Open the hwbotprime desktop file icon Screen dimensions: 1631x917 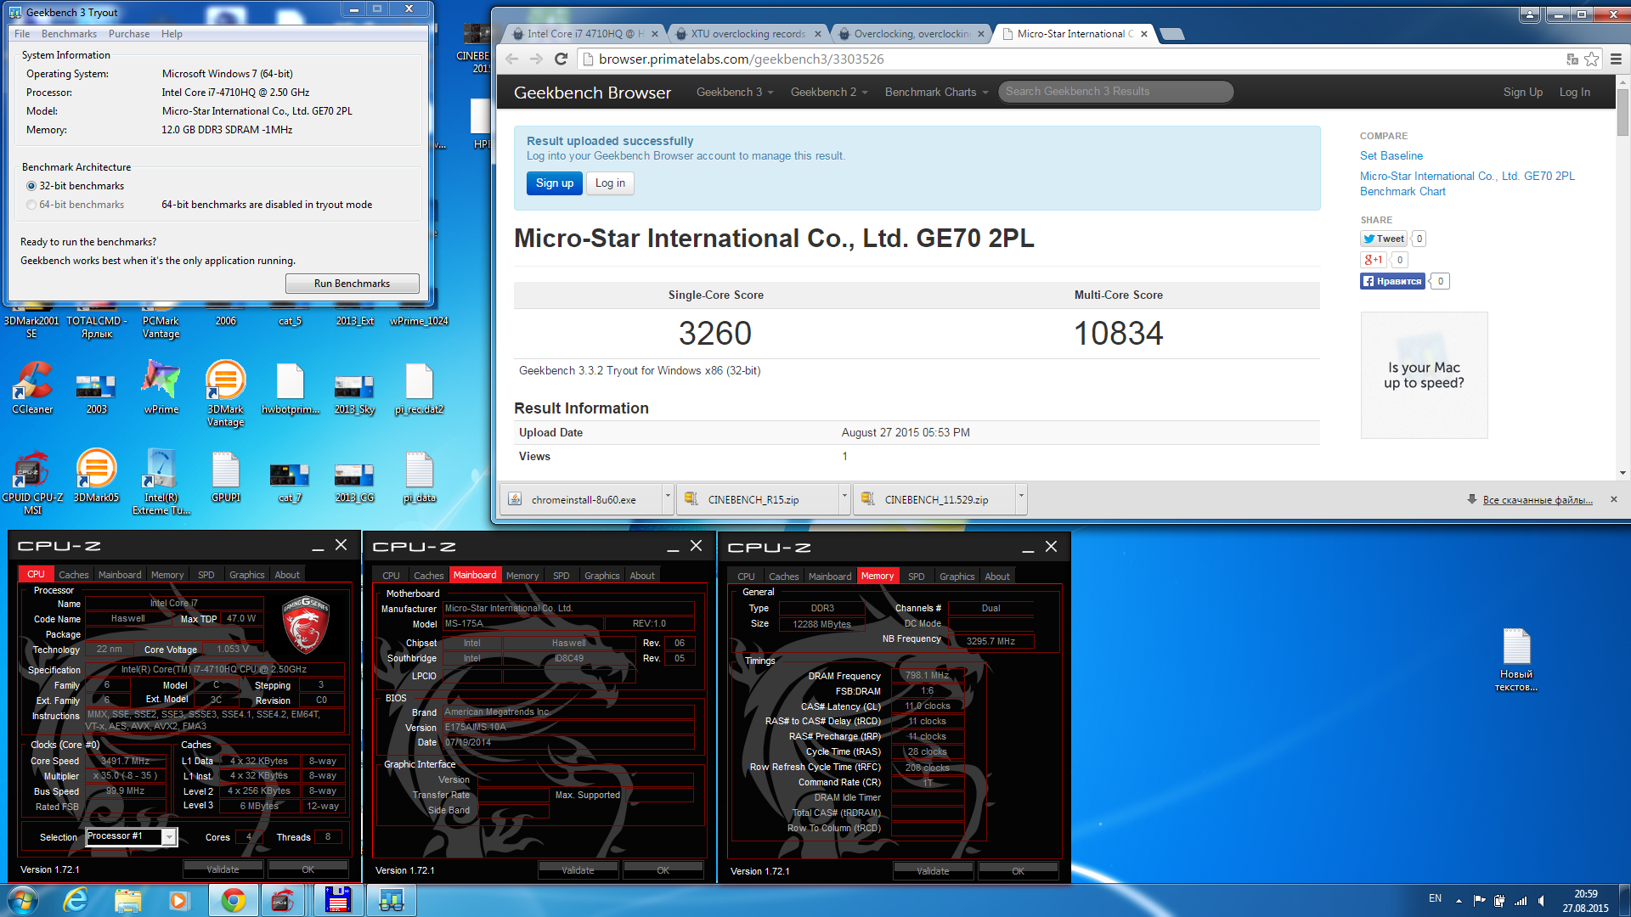(x=291, y=388)
